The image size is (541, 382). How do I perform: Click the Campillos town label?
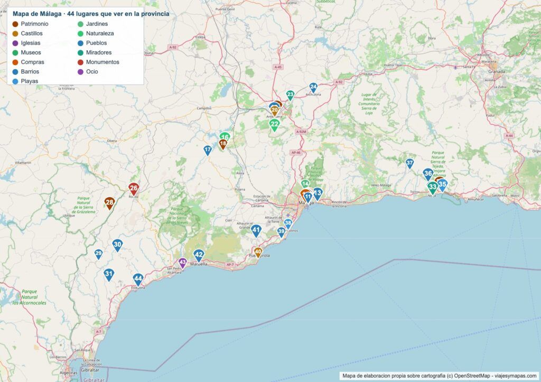[204, 108]
